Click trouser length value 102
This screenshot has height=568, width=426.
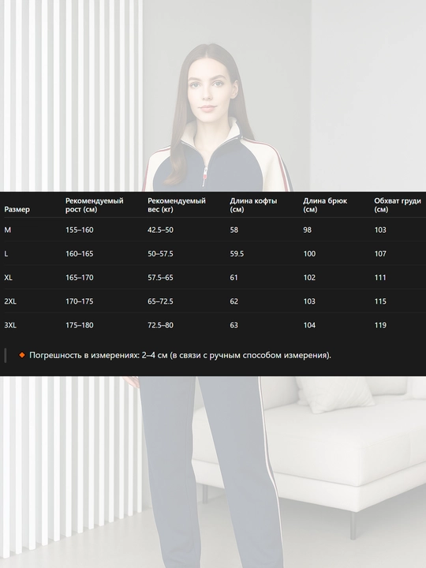click(x=309, y=278)
